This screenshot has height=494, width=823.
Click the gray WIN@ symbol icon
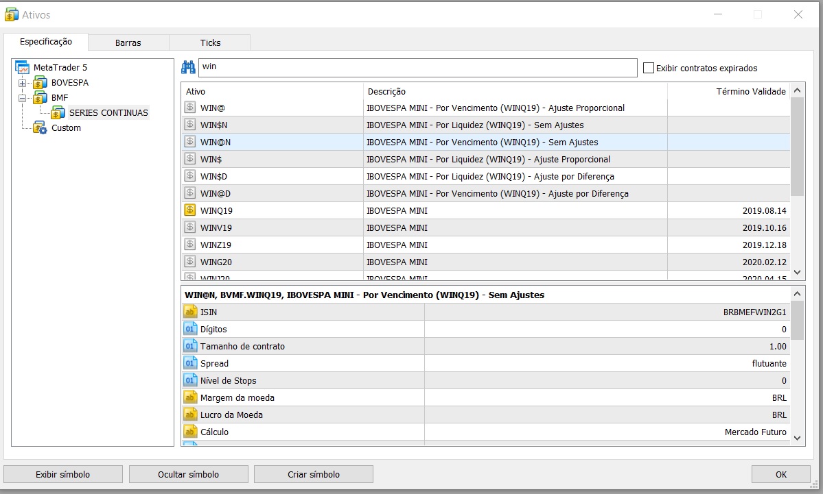tap(190, 108)
